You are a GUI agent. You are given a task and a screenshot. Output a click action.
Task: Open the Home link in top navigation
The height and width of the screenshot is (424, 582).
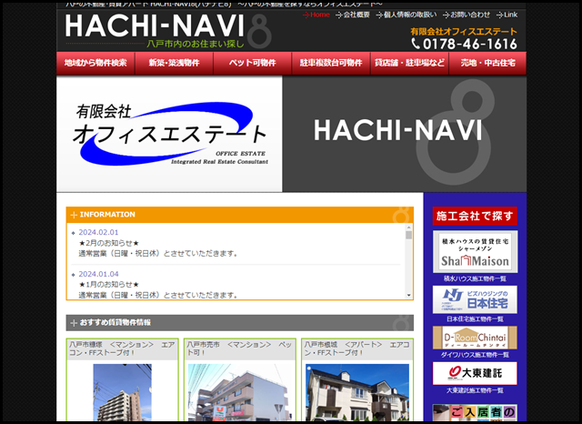[316, 15]
